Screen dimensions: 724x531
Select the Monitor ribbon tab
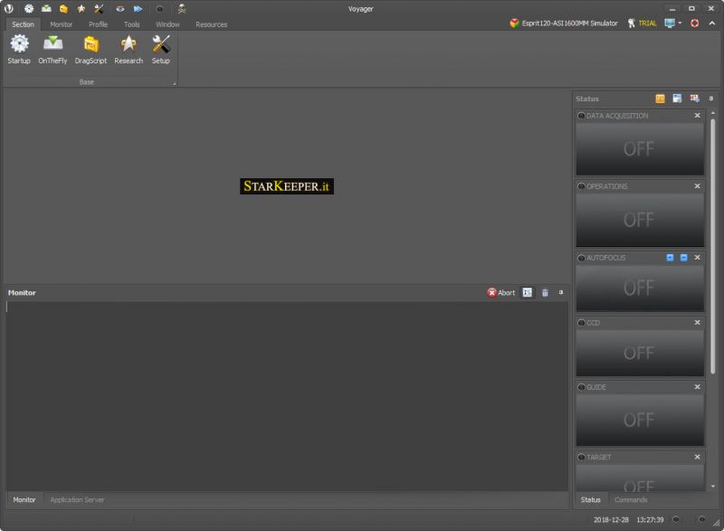coord(61,24)
